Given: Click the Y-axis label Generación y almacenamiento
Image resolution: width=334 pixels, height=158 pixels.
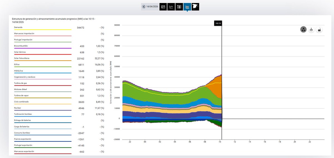Looking at the screenshot, I should pos(110,82).
